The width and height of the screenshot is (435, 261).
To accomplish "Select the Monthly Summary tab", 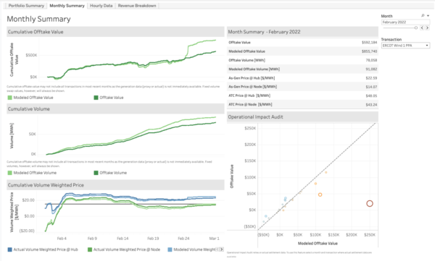I will 67,6.
